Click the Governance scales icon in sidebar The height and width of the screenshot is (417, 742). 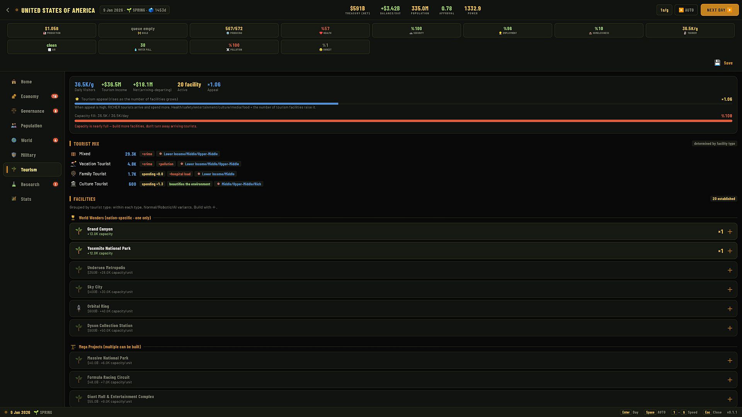tap(14, 111)
